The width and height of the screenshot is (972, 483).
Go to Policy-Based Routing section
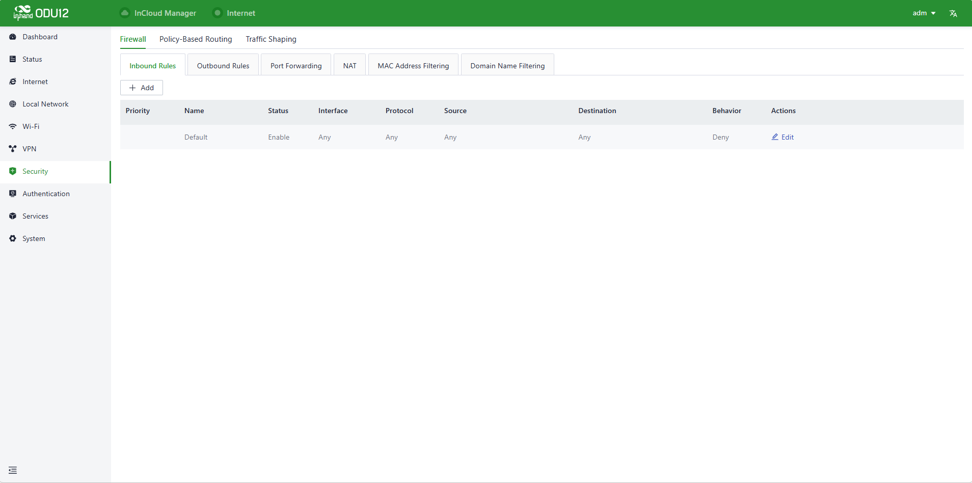196,39
